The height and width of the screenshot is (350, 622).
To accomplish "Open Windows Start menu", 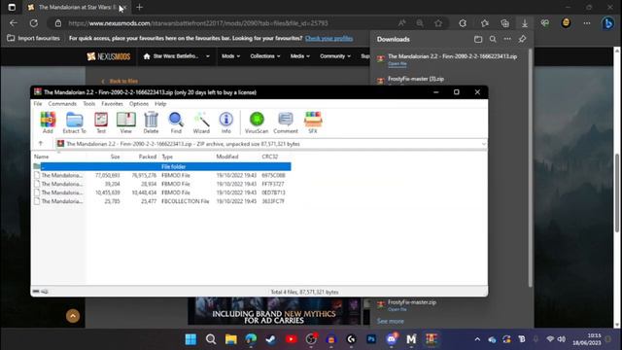I will click(x=190, y=339).
